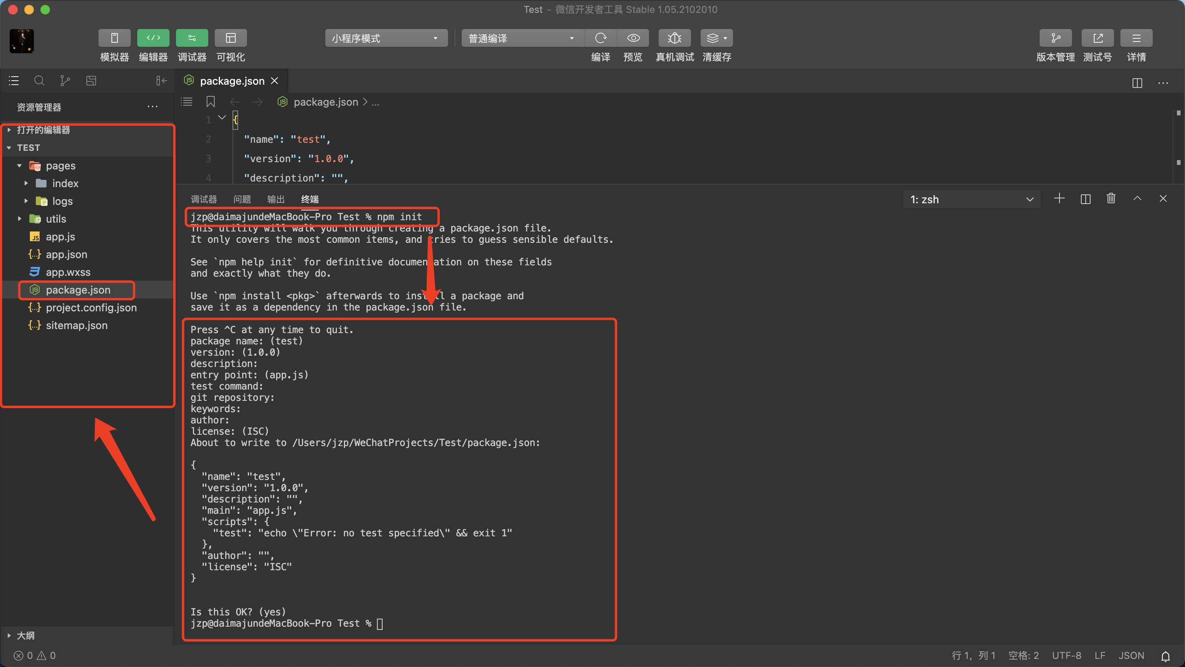The image size is (1185, 667).
Task: Collapse the pages folder
Action: [x=88, y=165]
